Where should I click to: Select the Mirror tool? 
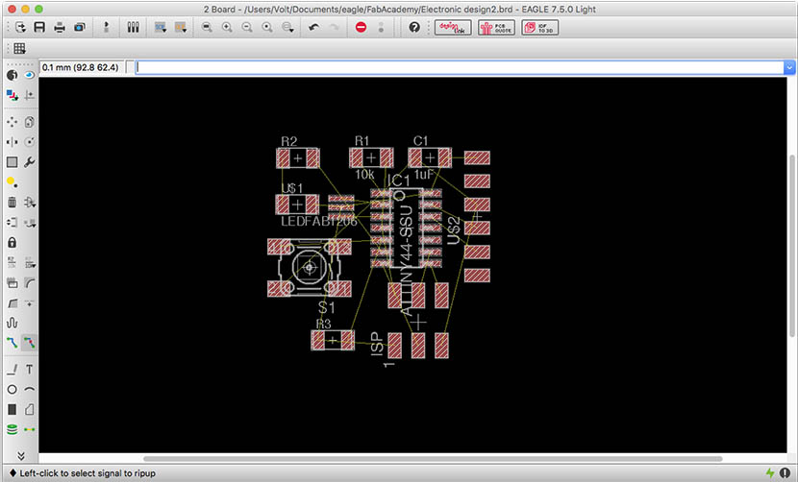click(x=12, y=142)
